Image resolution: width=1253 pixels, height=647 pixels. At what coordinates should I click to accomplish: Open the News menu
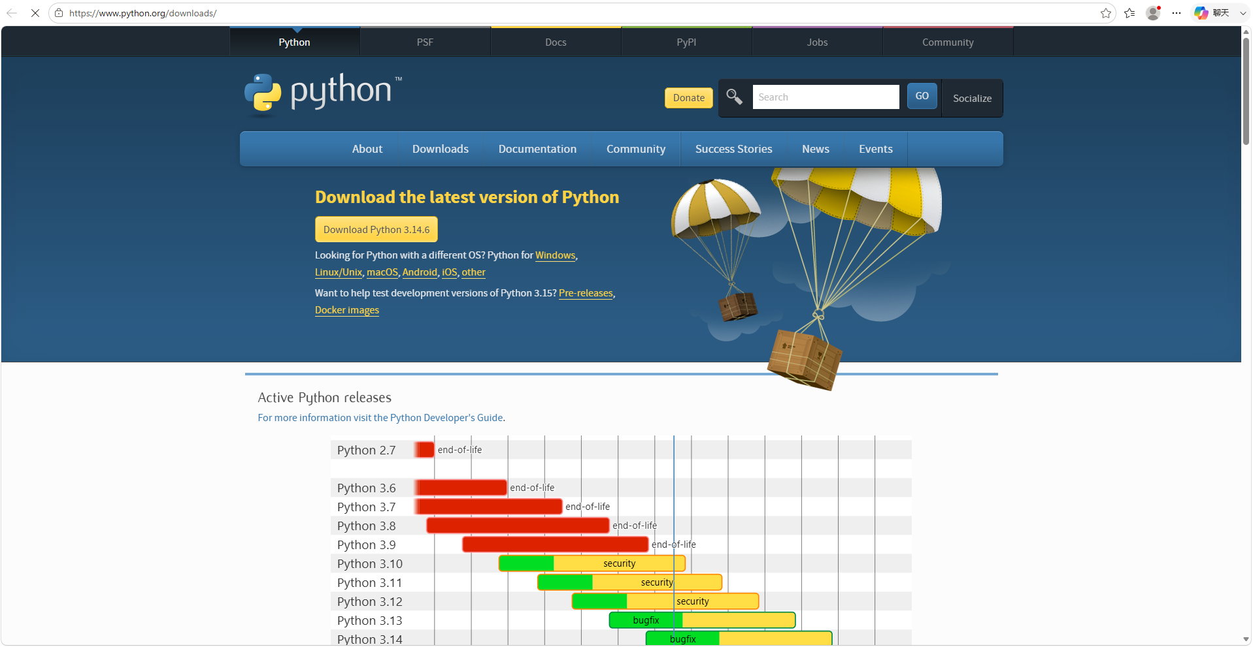click(816, 149)
